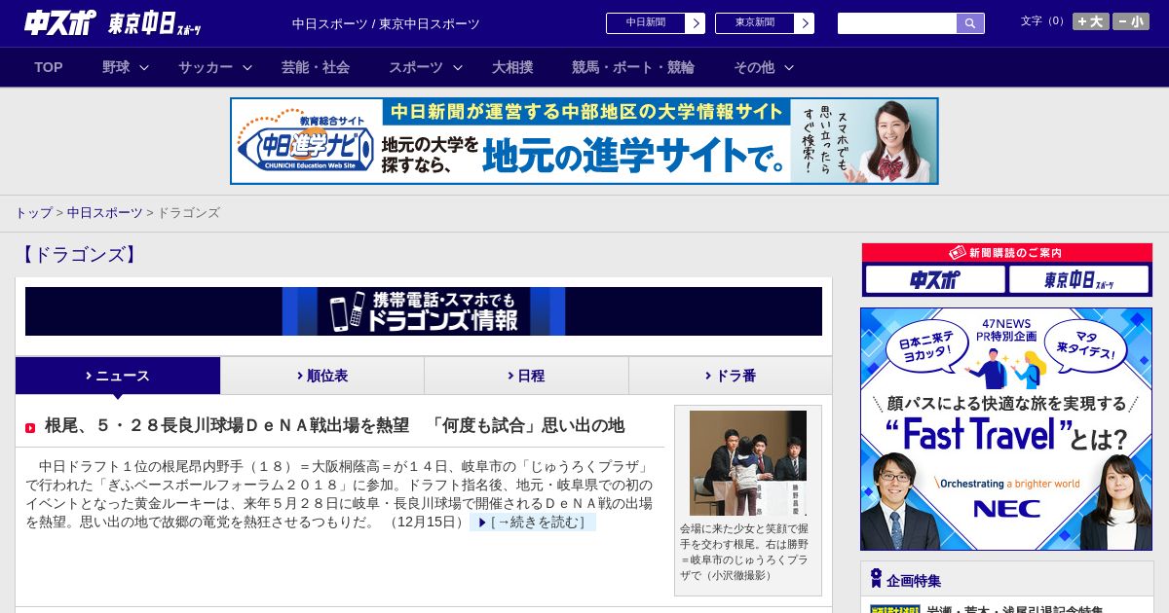The height and width of the screenshot is (613, 1169).
Task: Click the 新聞購読のご案内 header
Action: click(1006, 253)
